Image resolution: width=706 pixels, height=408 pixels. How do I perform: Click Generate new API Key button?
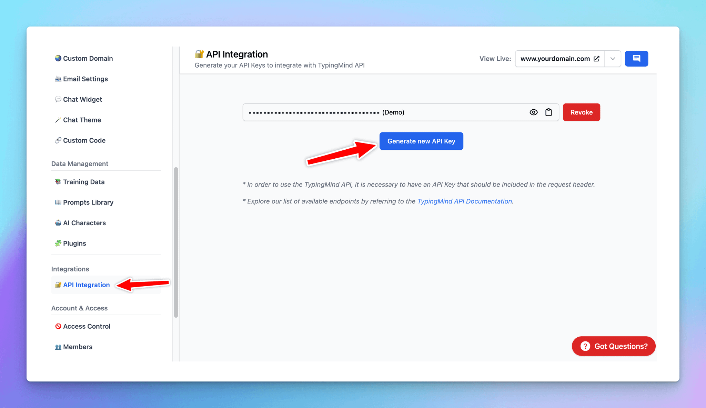[x=421, y=141]
